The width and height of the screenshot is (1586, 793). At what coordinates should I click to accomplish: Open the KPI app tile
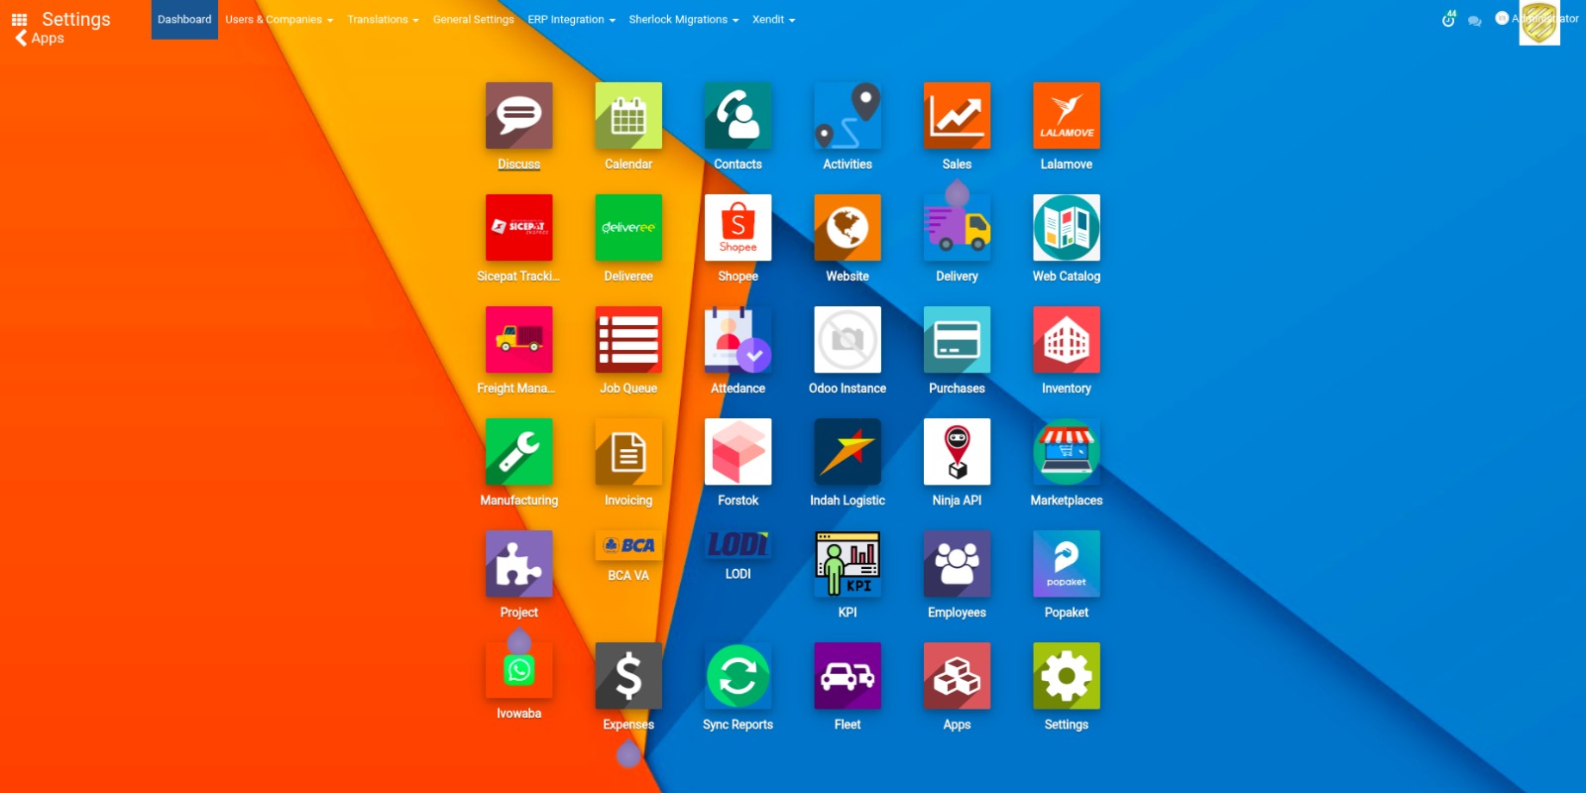(848, 564)
